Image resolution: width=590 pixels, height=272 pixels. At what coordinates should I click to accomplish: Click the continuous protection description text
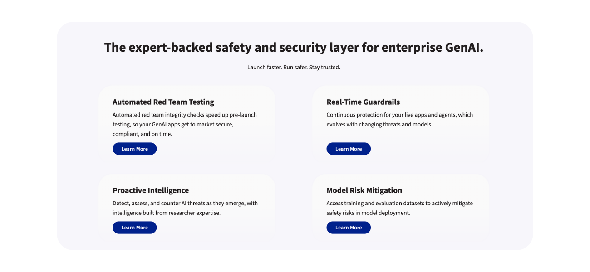(x=399, y=119)
